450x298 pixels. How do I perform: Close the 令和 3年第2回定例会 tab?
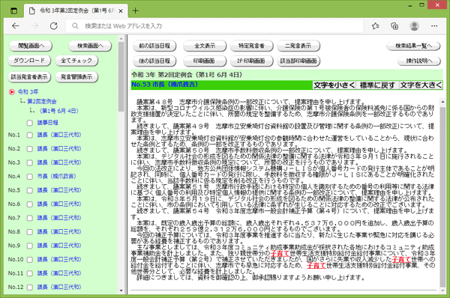121,11
